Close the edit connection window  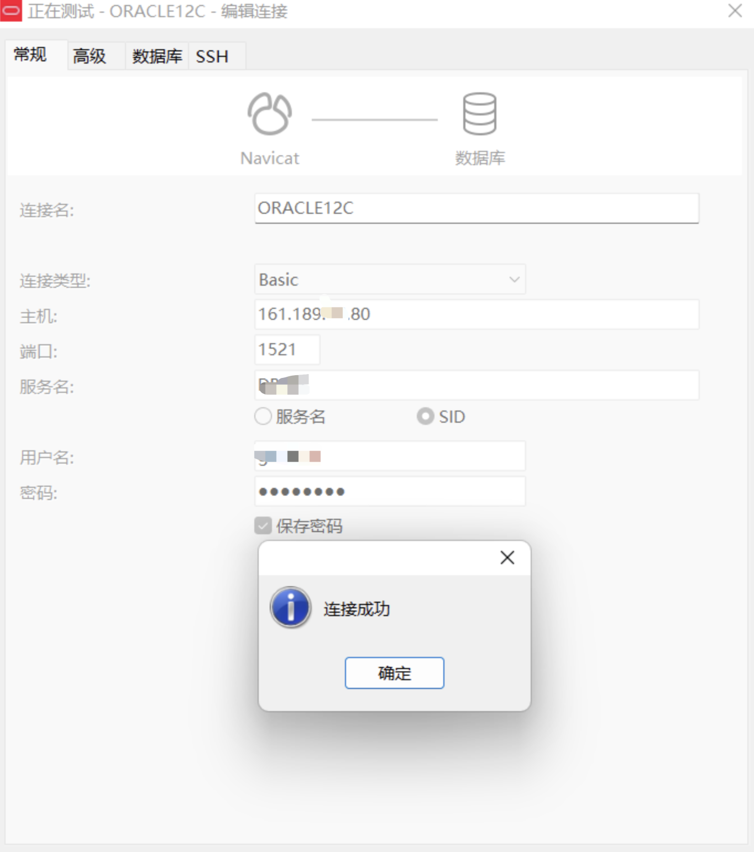click(735, 10)
